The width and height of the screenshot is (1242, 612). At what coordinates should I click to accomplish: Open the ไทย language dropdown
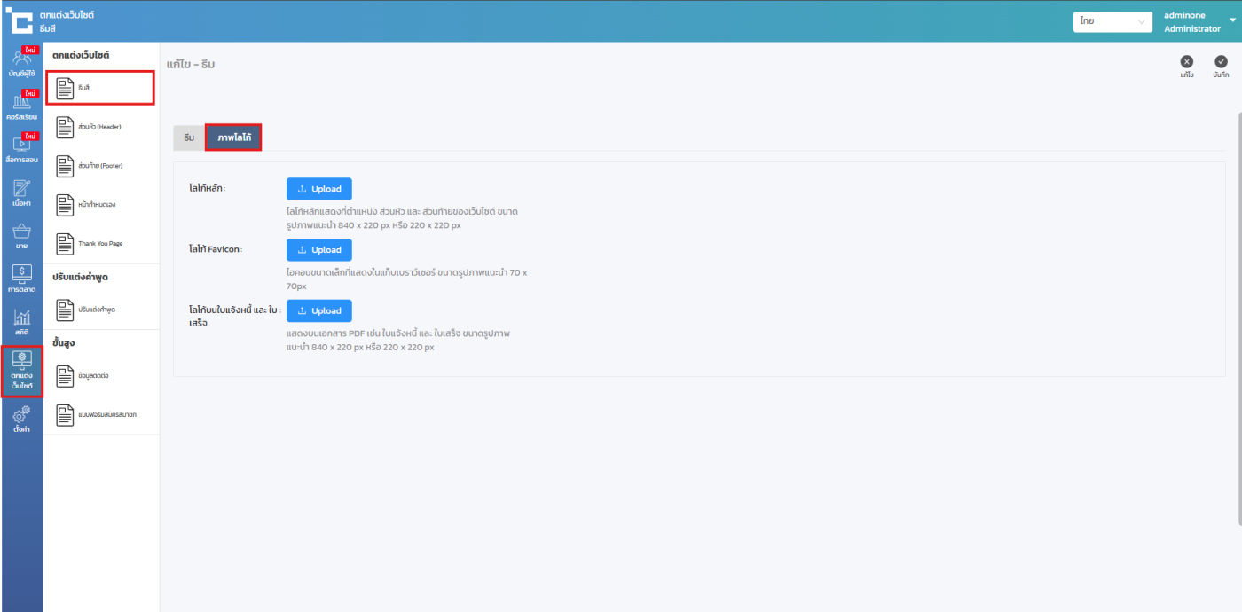point(1112,21)
